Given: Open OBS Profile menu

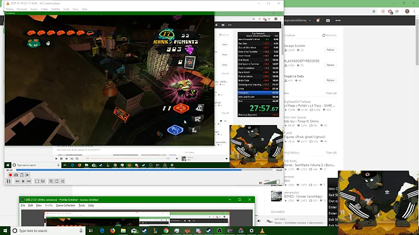Looking at the screenshot, I should click(49, 205).
